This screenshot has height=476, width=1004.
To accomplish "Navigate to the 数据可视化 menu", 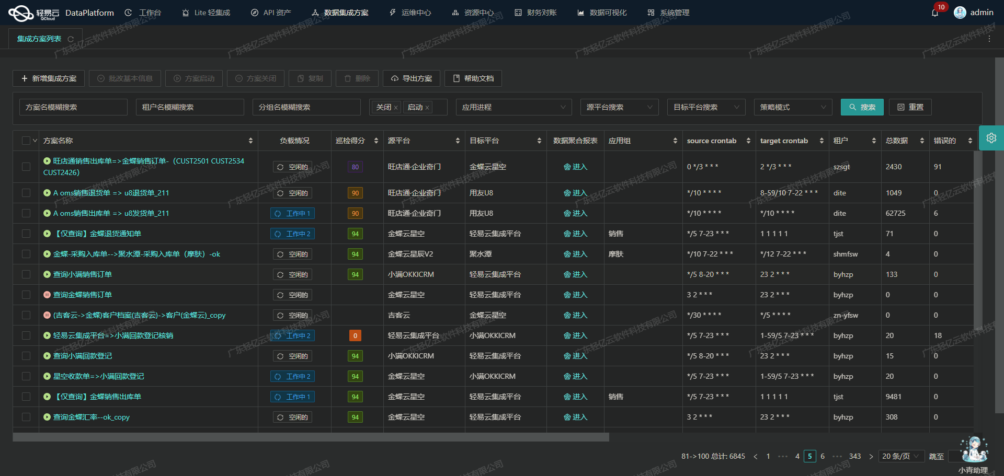I will click(602, 12).
